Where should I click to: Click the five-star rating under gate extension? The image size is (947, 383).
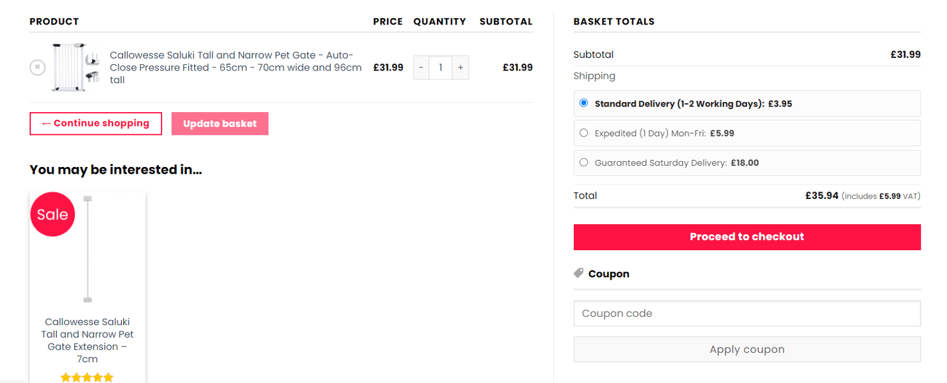coord(87,376)
